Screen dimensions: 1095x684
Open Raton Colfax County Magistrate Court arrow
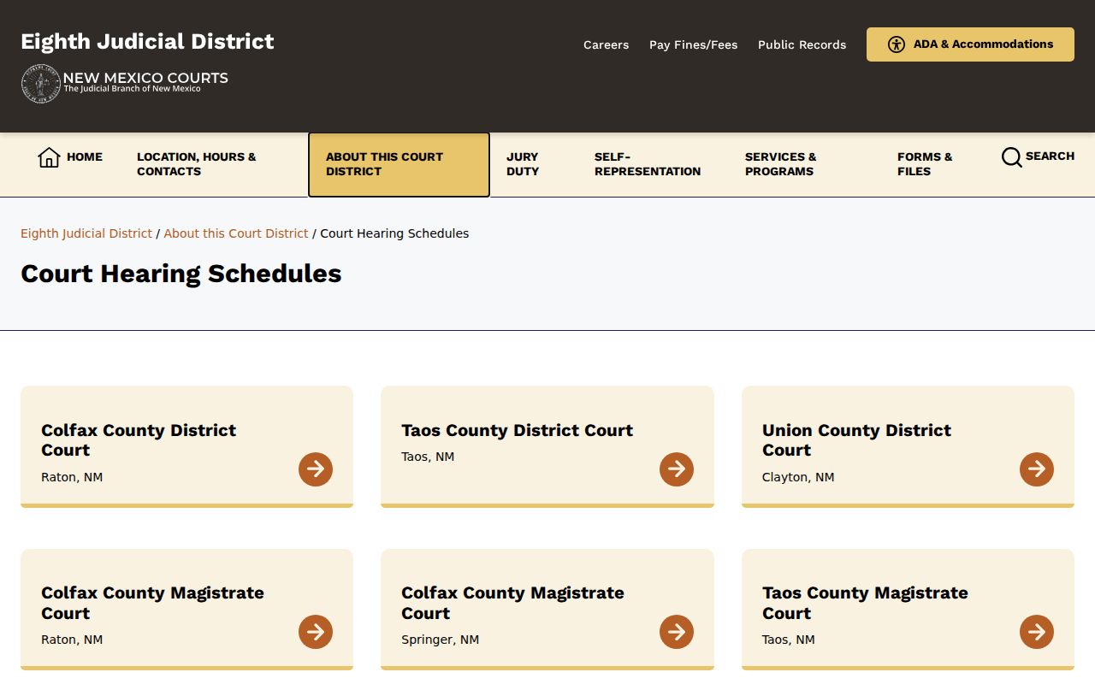pos(316,632)
